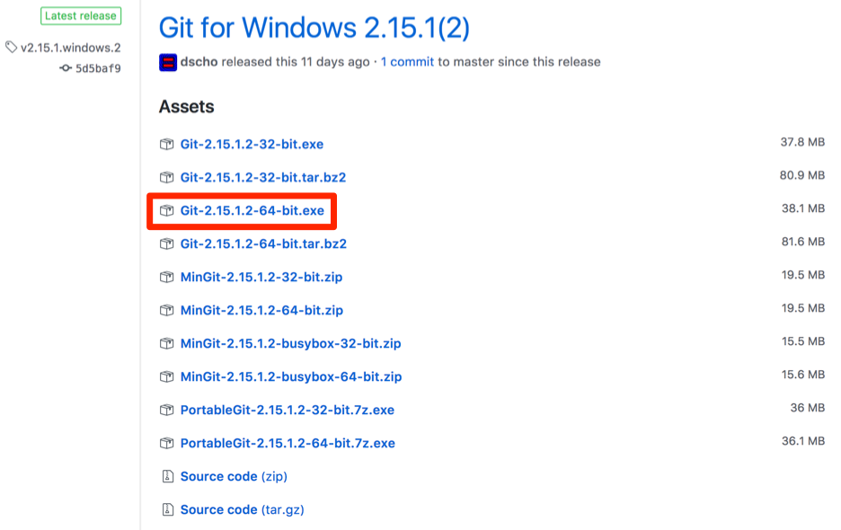Click the 36 MB file size
This screenshot has height=530, width=841.
807,408
